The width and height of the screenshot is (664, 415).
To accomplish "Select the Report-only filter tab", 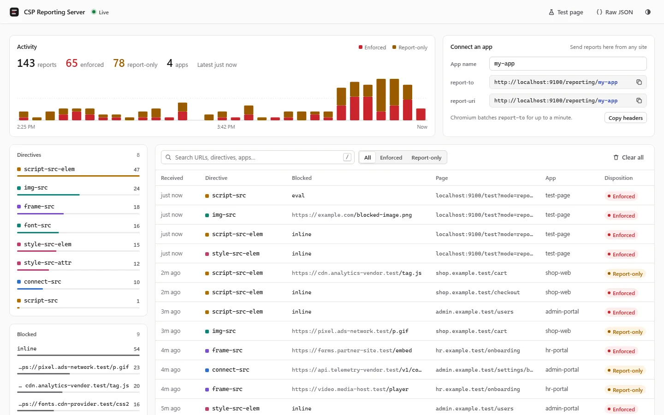I will click(x=427, y=157).
